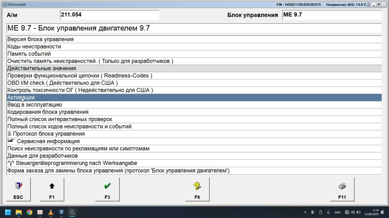Open Ввод в эксплуатацию

click(x=194, y=105)
